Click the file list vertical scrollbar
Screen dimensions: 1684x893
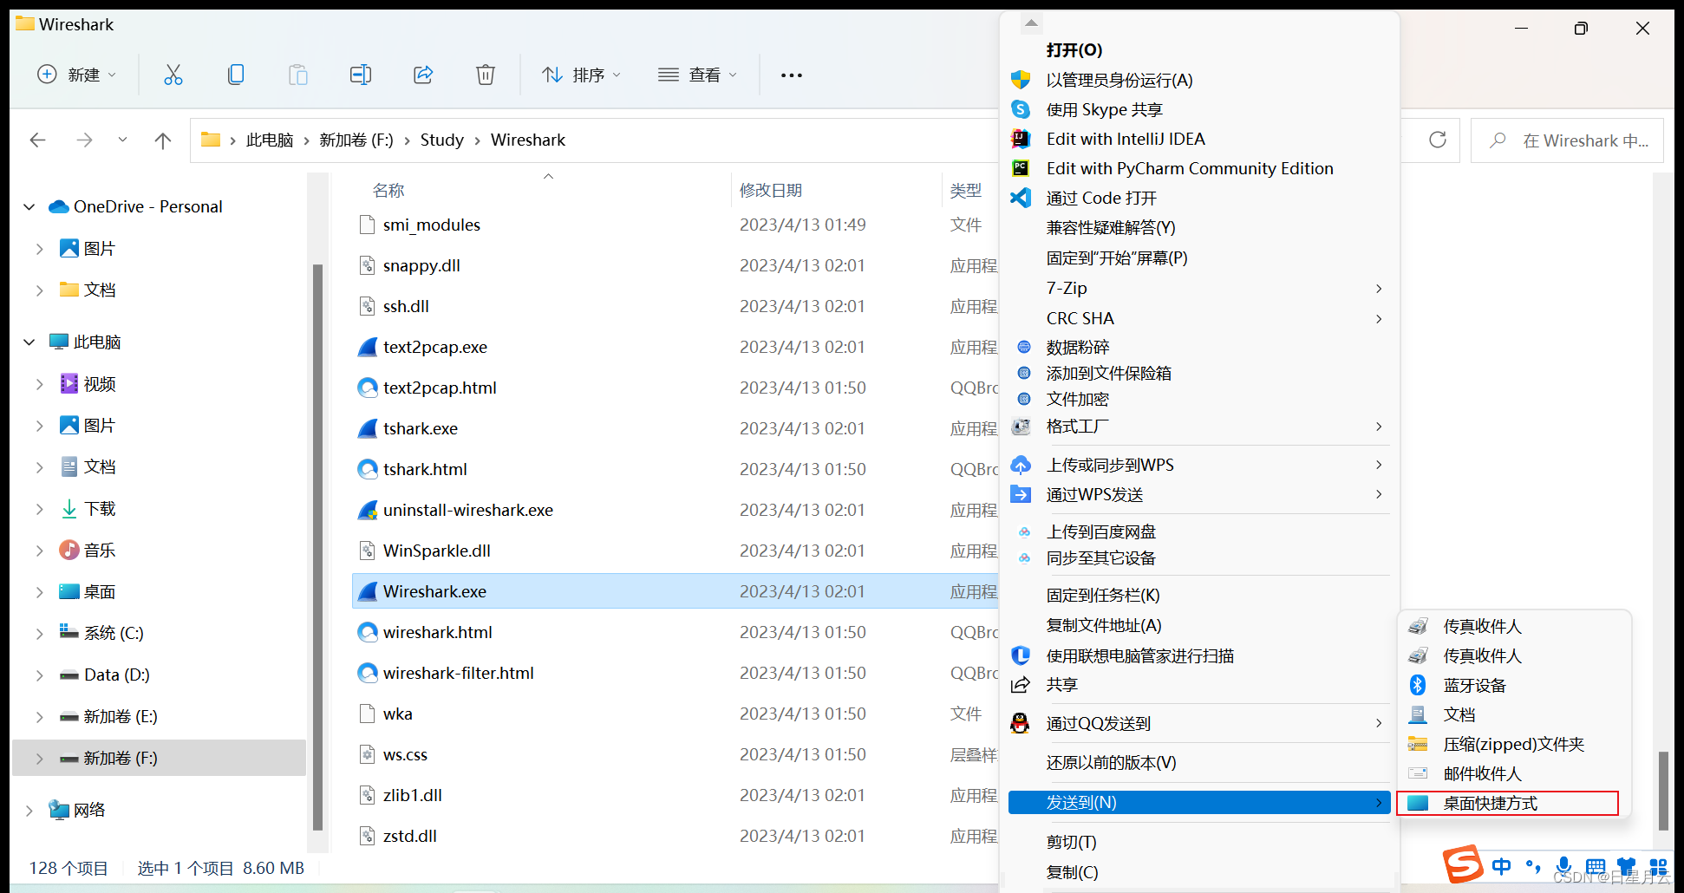click(1663, 791)
